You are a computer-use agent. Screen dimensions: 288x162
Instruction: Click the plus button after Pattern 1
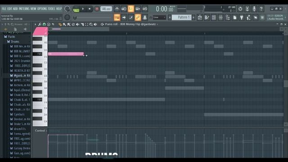[x=193, y=18]
